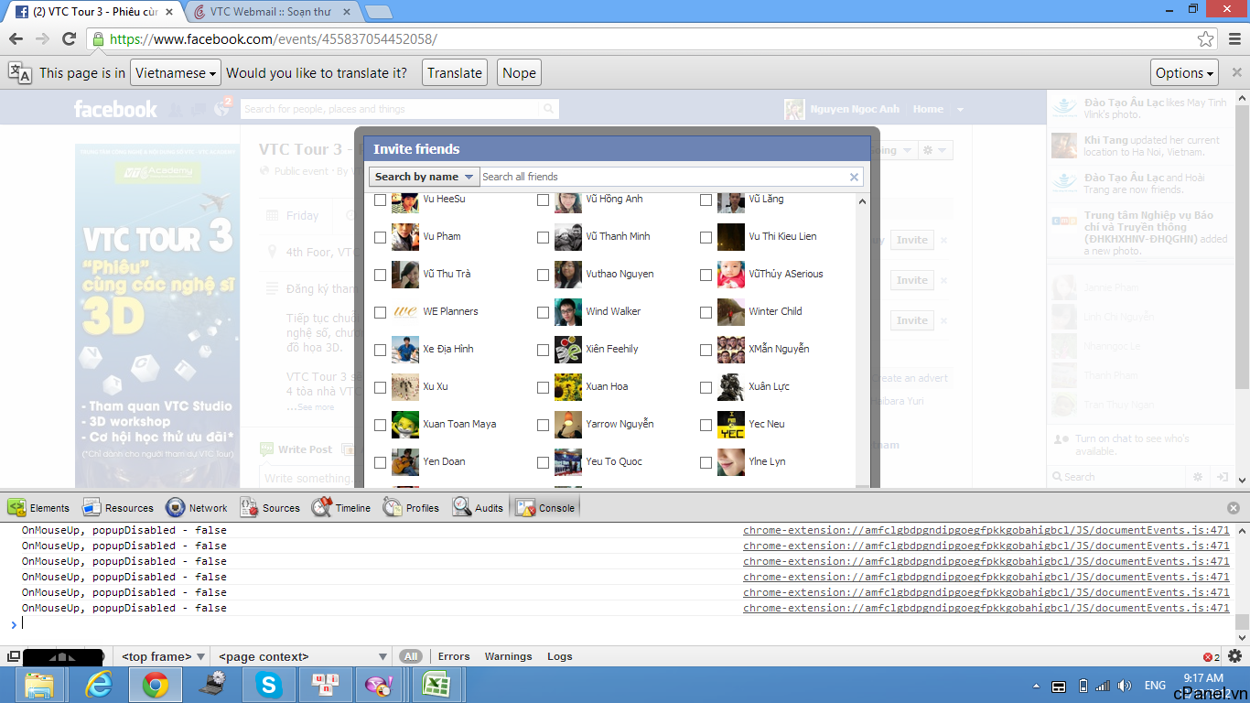Dismiss the translate bar with X
The height and width of the screenshot is (703, 1250).
(1236, 72)
